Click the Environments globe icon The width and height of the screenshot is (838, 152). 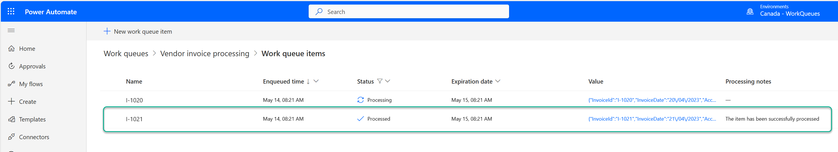tap(750, 12)
